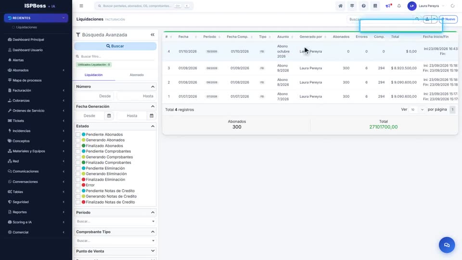Expand Ordenes de Servicio sidebar menu
The image size is (462, 260).
[x=36, y=111]
